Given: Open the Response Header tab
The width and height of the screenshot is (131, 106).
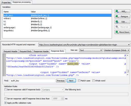Looking at the screenshot, I should 41,51.
